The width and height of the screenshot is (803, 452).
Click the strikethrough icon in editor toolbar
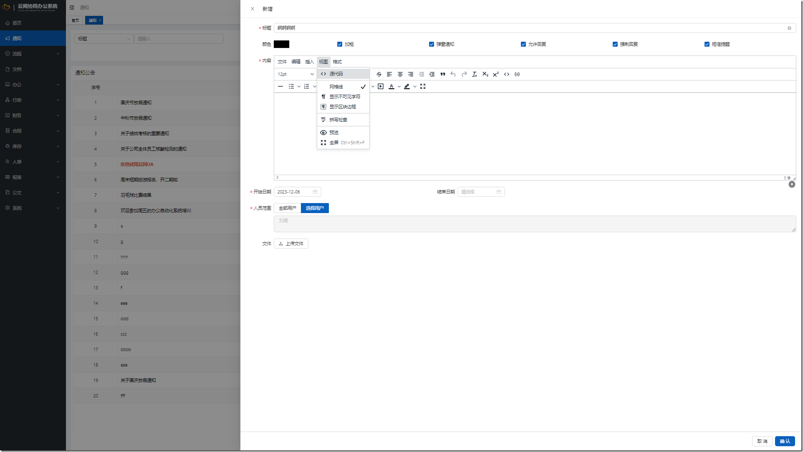coord(379,74)
